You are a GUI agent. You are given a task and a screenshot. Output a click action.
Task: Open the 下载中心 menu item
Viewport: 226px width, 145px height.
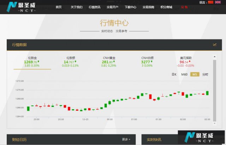[x=130, y=7]
